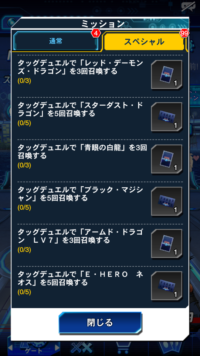
Task: Tap the red 99 badge on スペシャル tab
Action: click(184, 34)
